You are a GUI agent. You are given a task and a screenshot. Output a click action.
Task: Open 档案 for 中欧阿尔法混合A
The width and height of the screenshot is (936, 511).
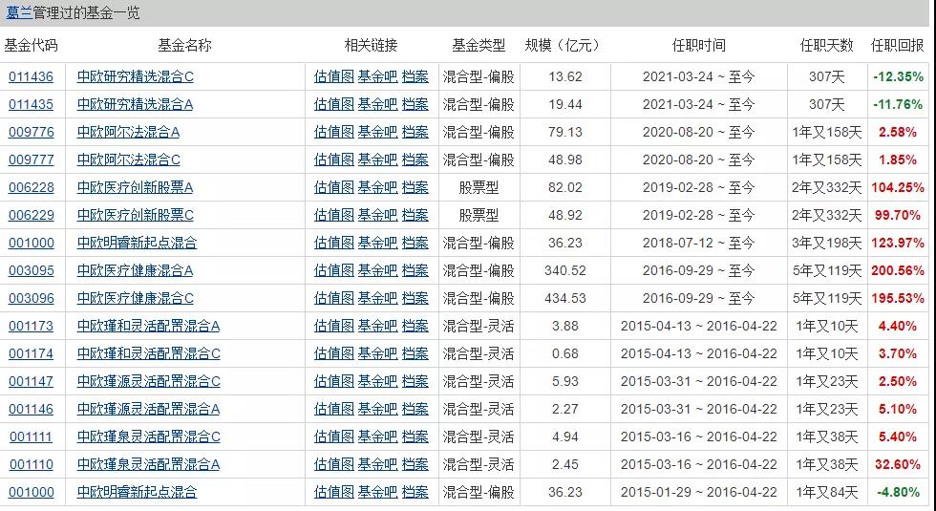pos(415,132)
